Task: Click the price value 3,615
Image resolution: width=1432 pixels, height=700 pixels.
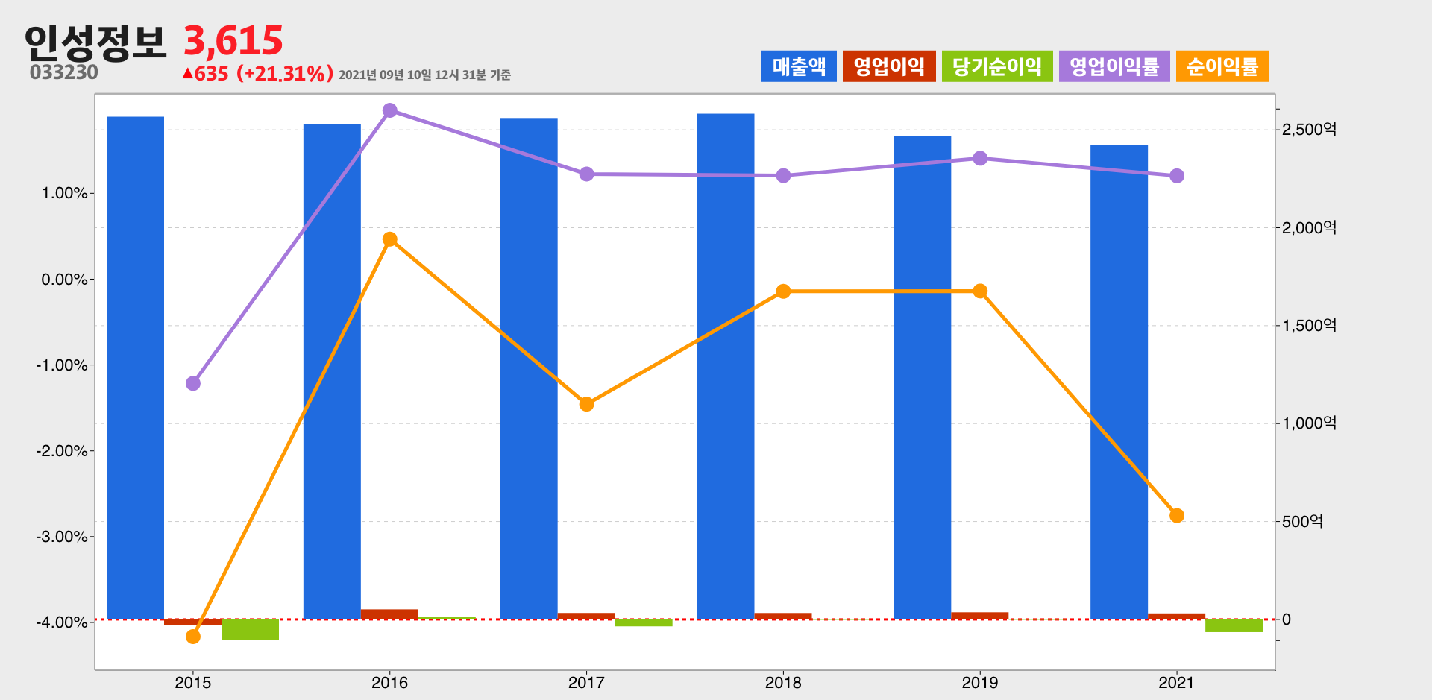Action: (x=233, y=41)
